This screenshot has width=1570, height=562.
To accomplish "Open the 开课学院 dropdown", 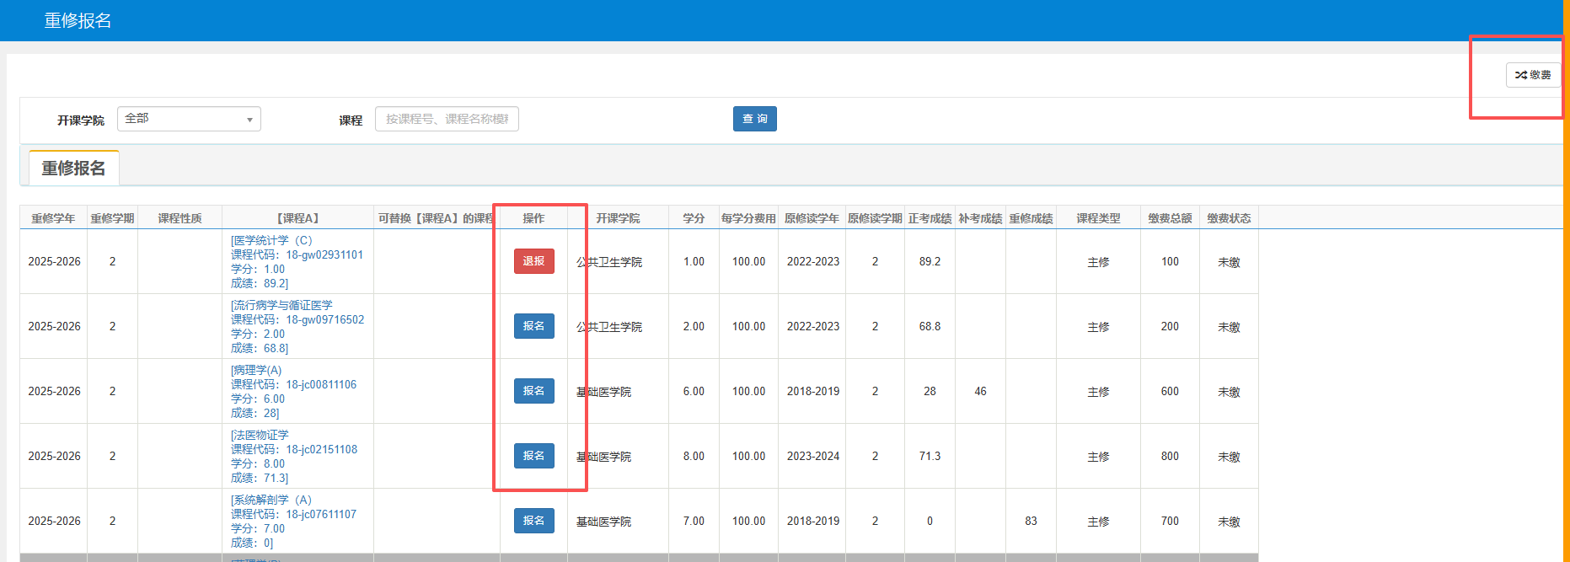I will click(x=189, y=119).
